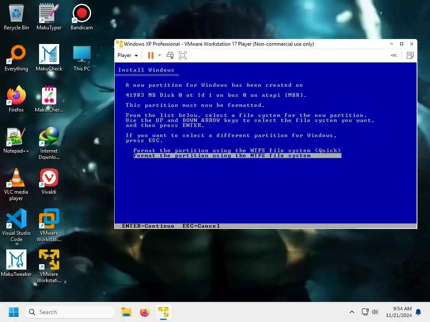Screen dimensions: 430x322
Task: Maximize the VMware Player window
Action: click(x=401, y=44)
